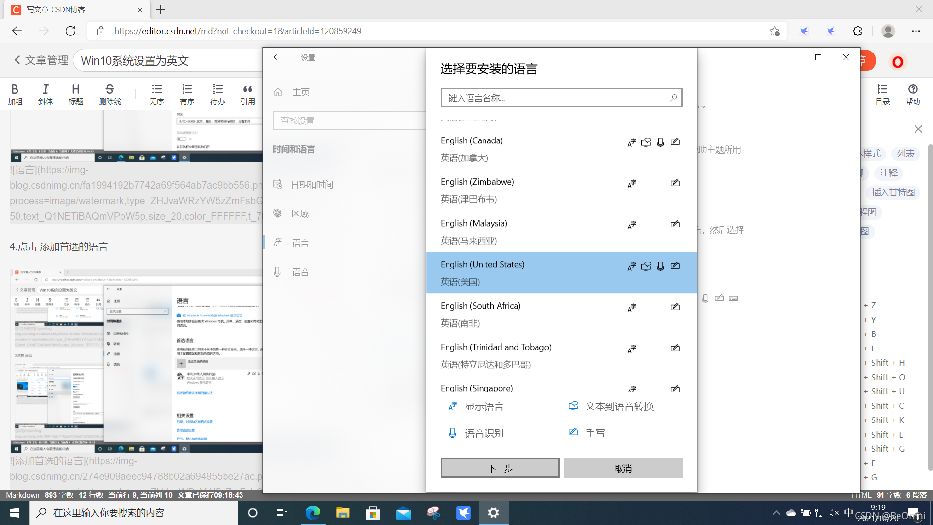Click the 下一步 (Next) button

tap(500, 468)
